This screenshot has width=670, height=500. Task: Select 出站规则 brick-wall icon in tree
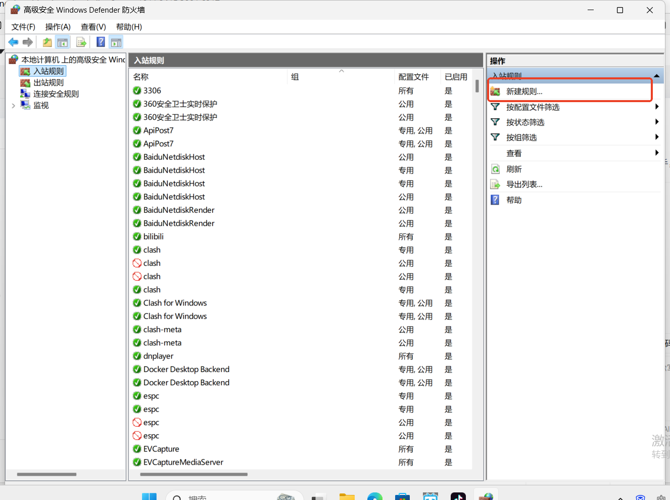pyautogui.click(x=25, y=82)
